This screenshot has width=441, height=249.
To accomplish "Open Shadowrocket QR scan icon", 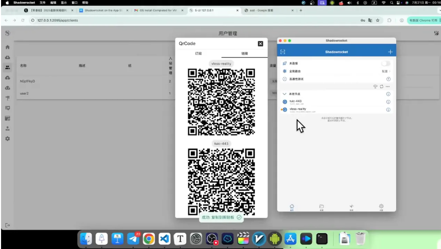I will tap(283, 52).
